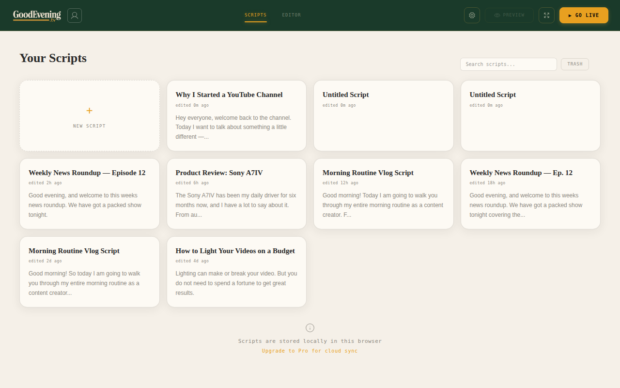Image resolution: width=620 pixels, height=388 pixels.
Task: Click the info icon above the storage notice
Action: 310,327
